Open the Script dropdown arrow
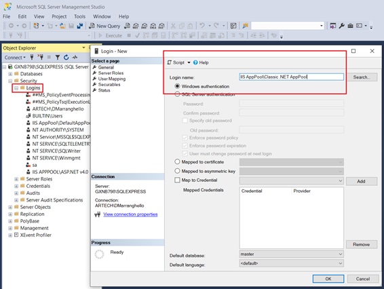The width and height of the screenshot is (384, 289). pos(189,62)
